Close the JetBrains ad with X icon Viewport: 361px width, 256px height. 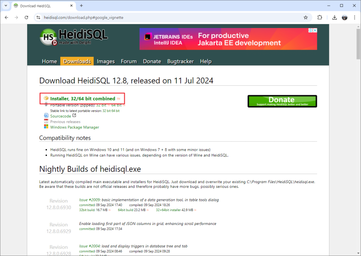click(315, 30)
